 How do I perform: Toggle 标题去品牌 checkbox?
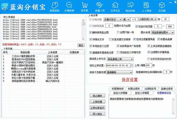click(158, 39)
